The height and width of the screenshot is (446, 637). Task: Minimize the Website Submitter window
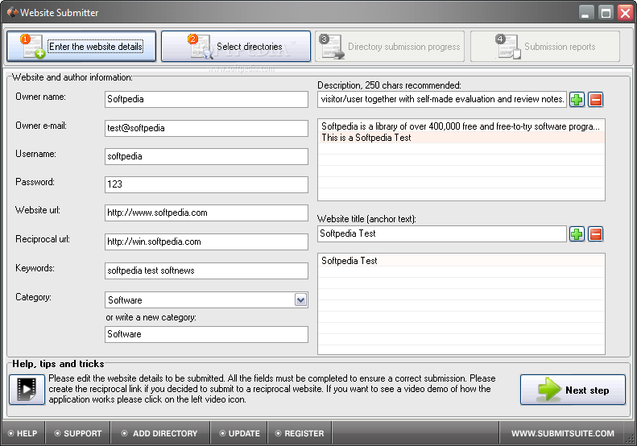[585, 13]
